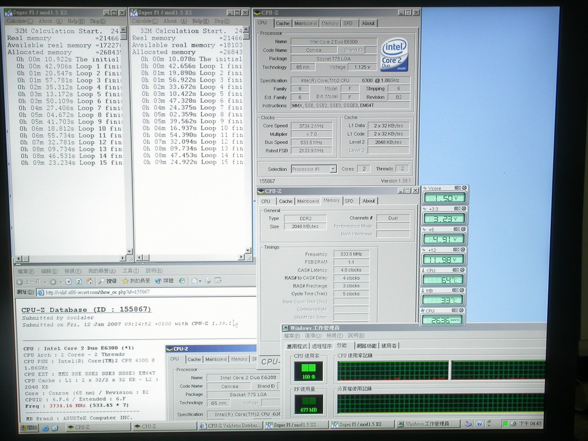The image size is (588, 441).
Task: Open the 工具 menu in Internet Explorer
Action: click(130, 271)
